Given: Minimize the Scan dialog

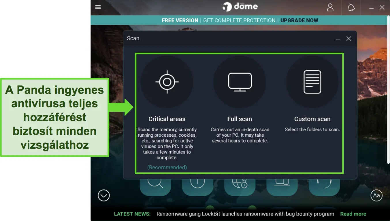Looking at the screenshot, I should click(338, 39).
